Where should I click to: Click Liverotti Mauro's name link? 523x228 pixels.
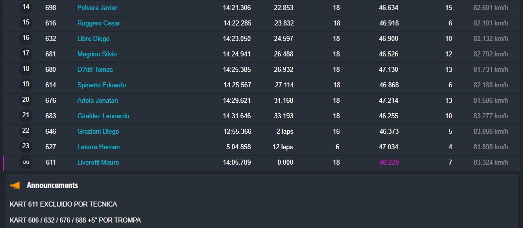98,163
